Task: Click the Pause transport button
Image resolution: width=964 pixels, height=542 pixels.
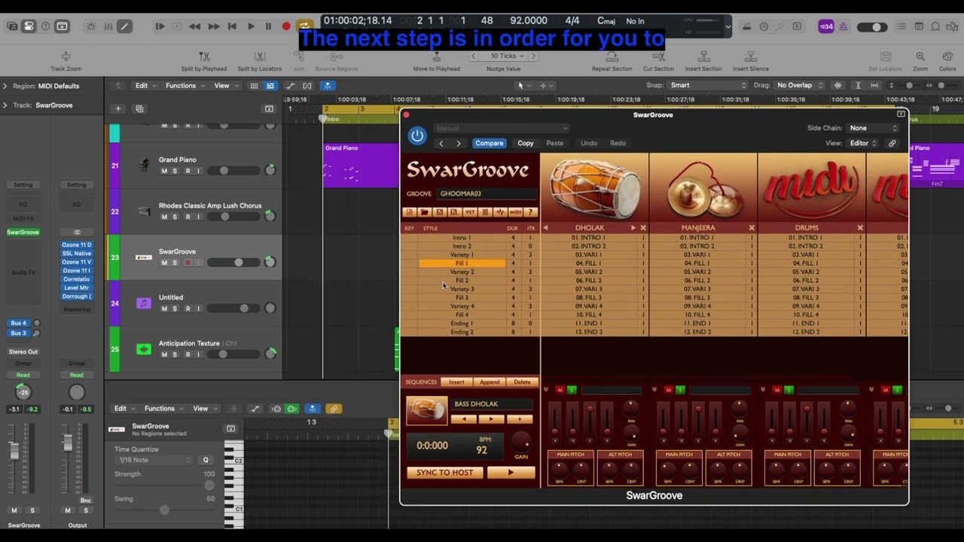Action: (268, 26)
